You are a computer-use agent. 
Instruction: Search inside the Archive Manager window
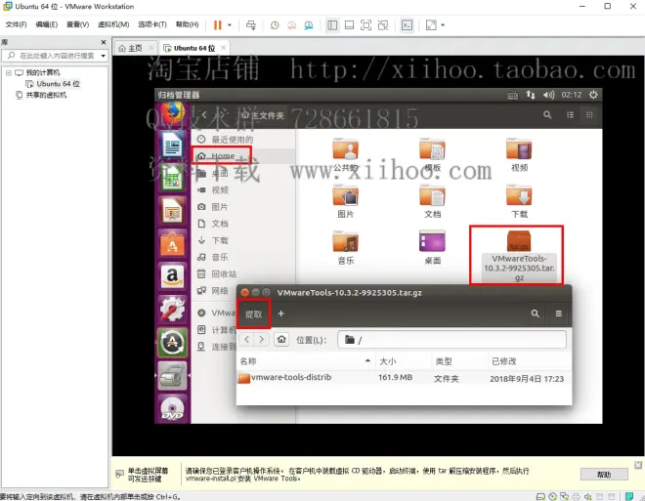[x=535, y=313]
